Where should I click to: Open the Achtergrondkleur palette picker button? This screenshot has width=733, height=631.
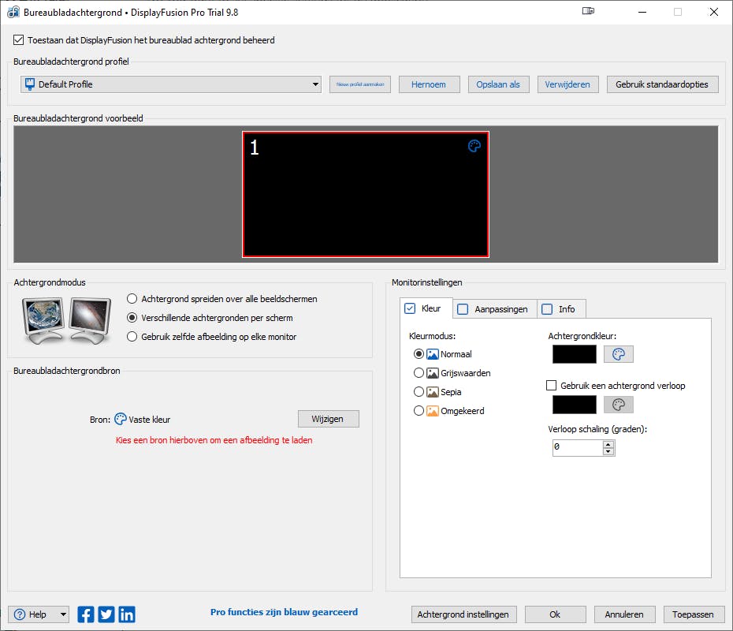[x=619, y=354]
